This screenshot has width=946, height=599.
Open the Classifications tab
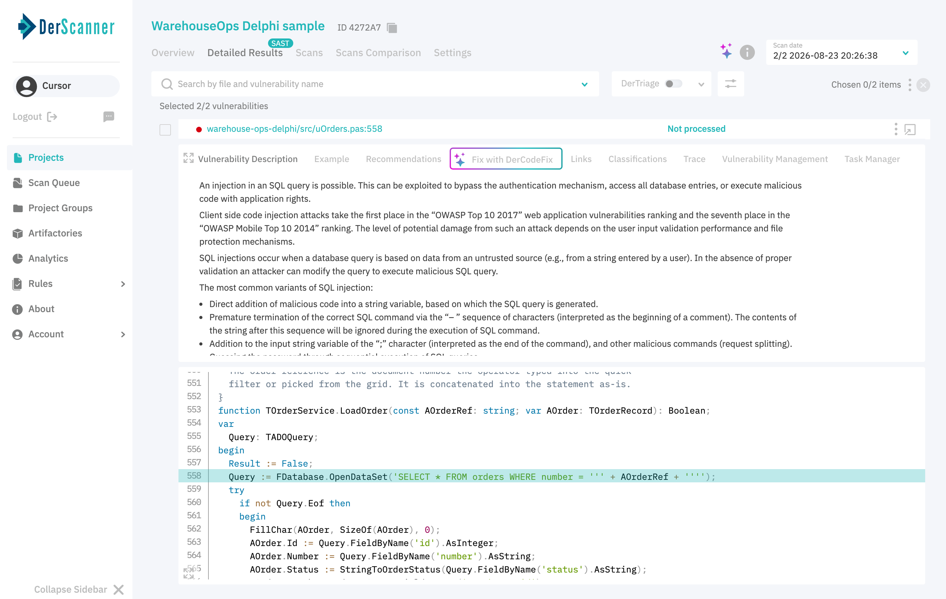637,159
